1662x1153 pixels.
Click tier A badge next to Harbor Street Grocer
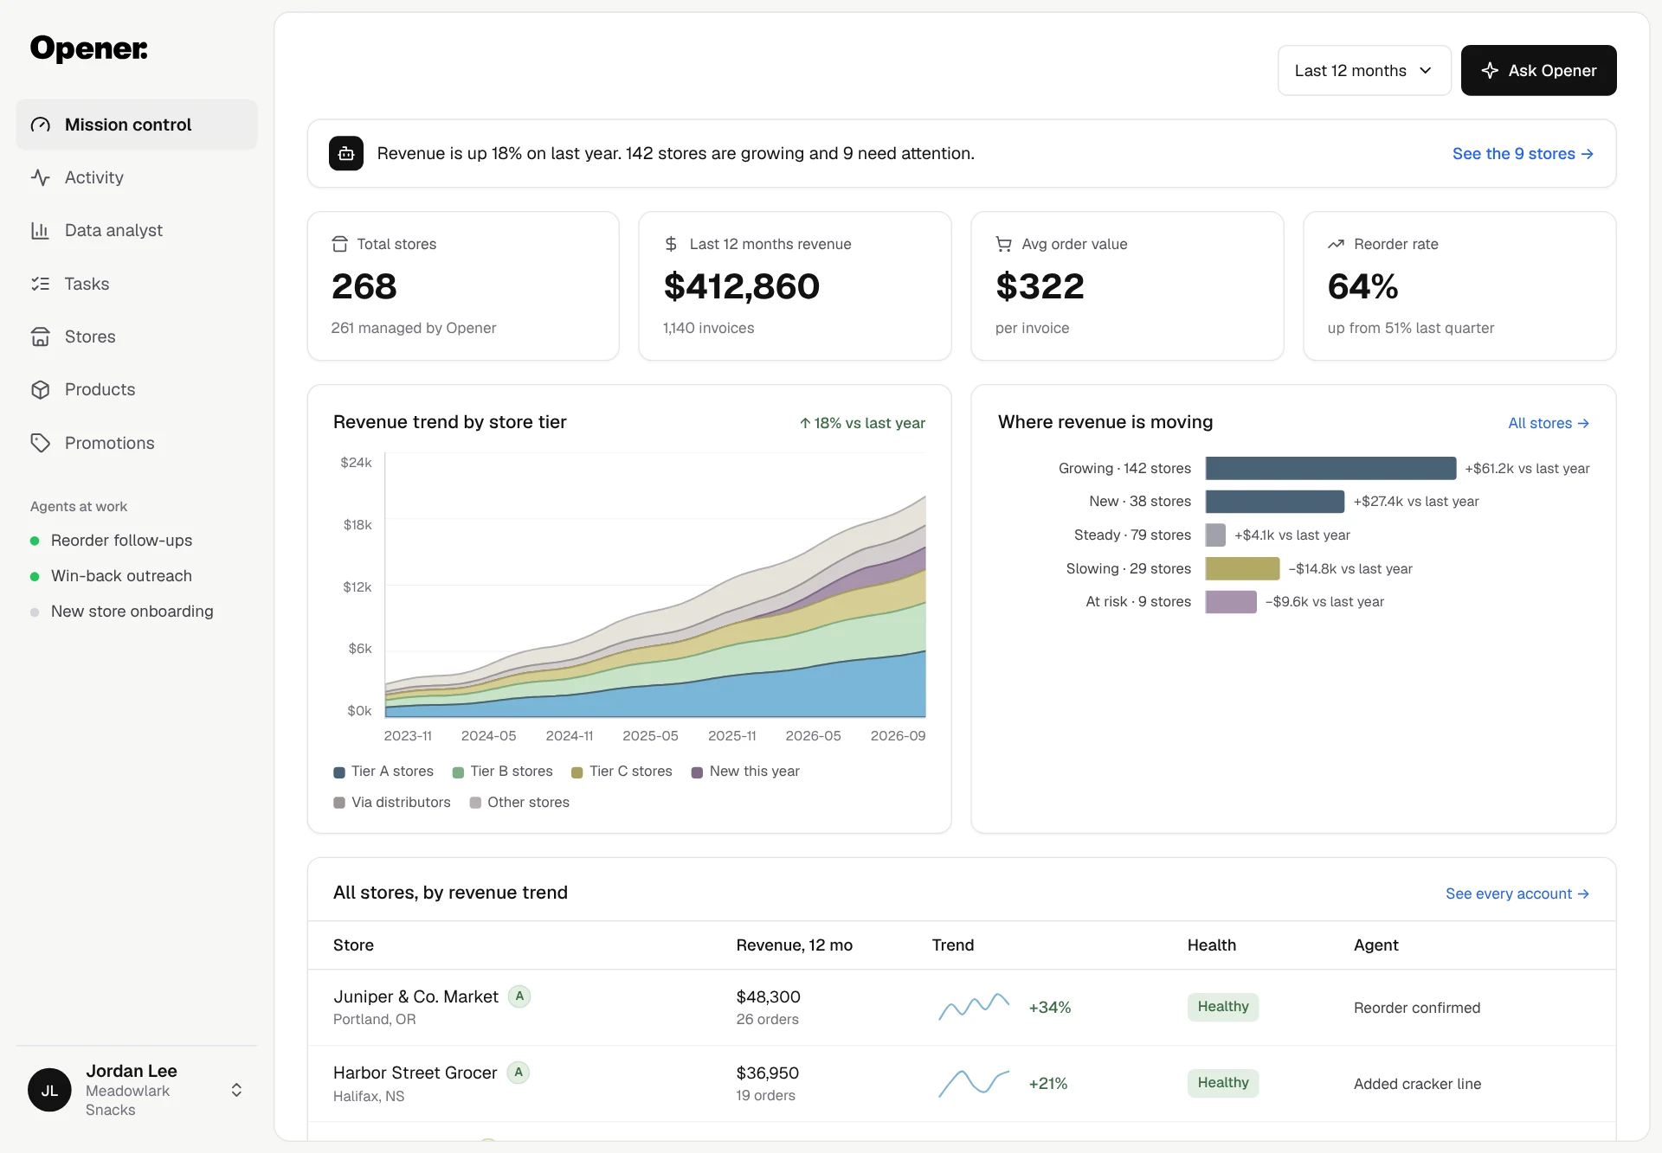pyautogui.click(x=519, y=1072)
